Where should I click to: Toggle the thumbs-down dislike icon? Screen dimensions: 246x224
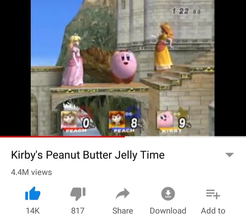[x=78, y=194]
